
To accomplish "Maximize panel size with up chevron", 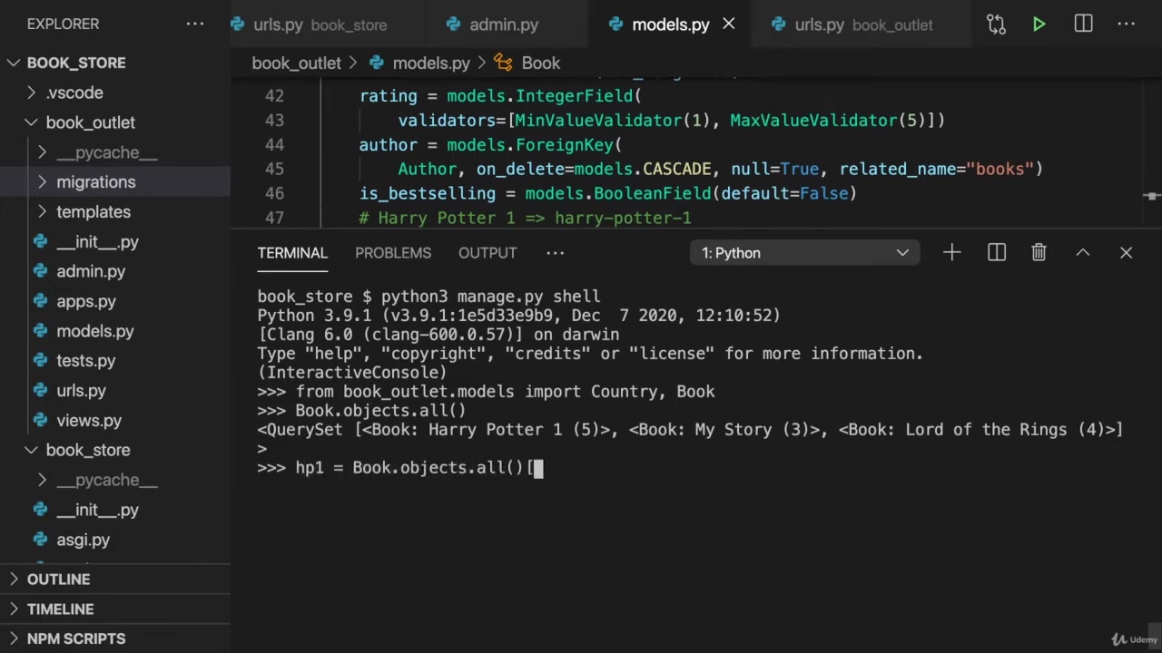I will [1082, 253].
